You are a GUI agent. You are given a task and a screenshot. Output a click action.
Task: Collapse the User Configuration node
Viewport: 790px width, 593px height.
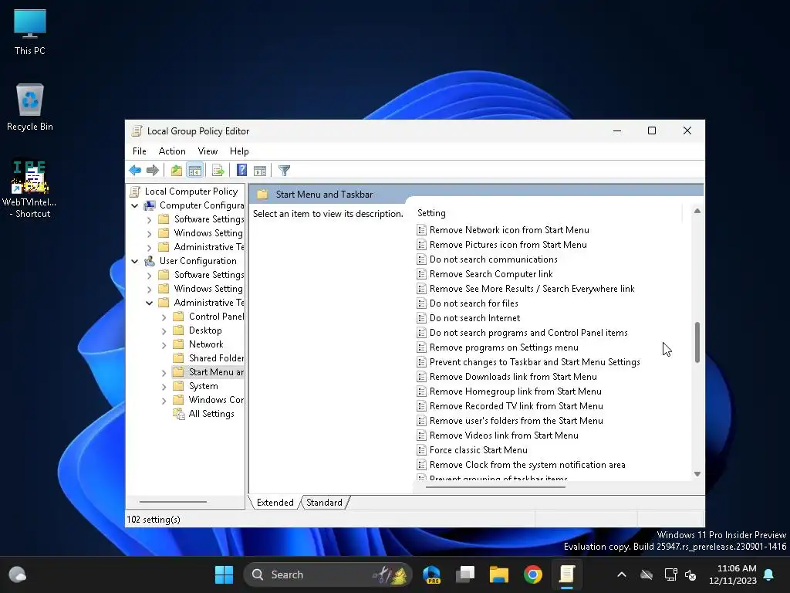pos(134,261)
